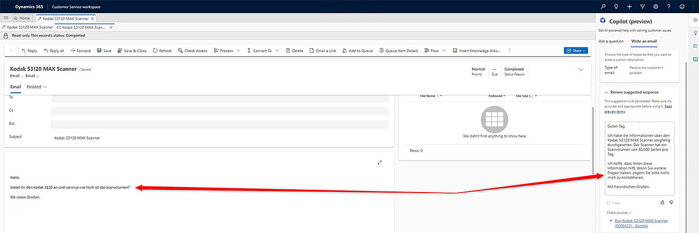The image size is (699, 233).
Task: Open the Related tab dropdown
Action: (37, 87)
